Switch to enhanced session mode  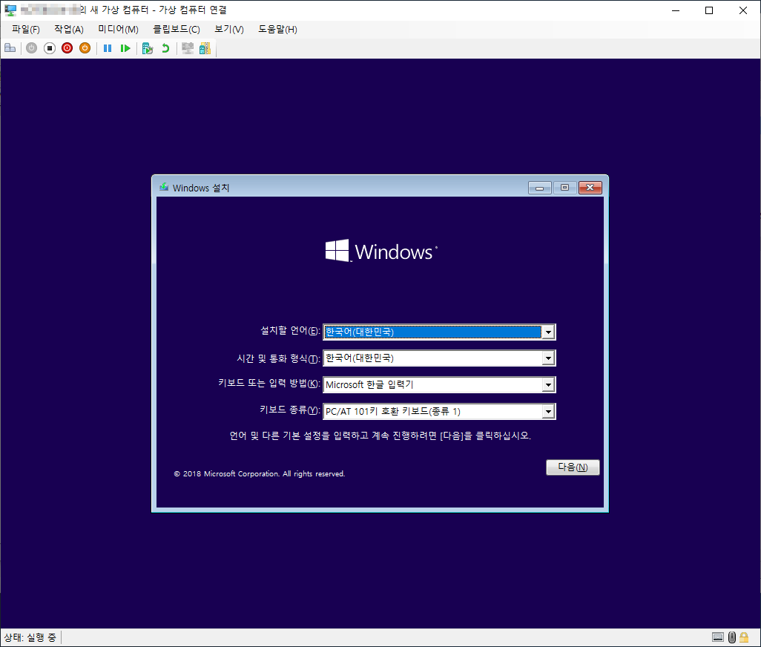188,47
